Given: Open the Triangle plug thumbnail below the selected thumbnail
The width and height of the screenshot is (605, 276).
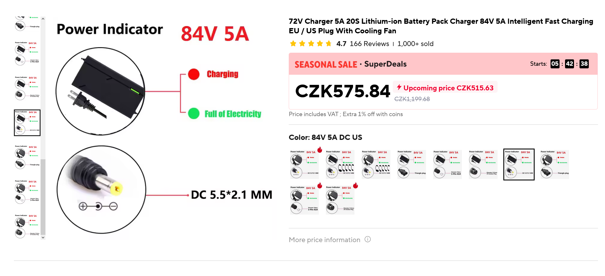Looking at the screenshot, I should pos(27,157).
